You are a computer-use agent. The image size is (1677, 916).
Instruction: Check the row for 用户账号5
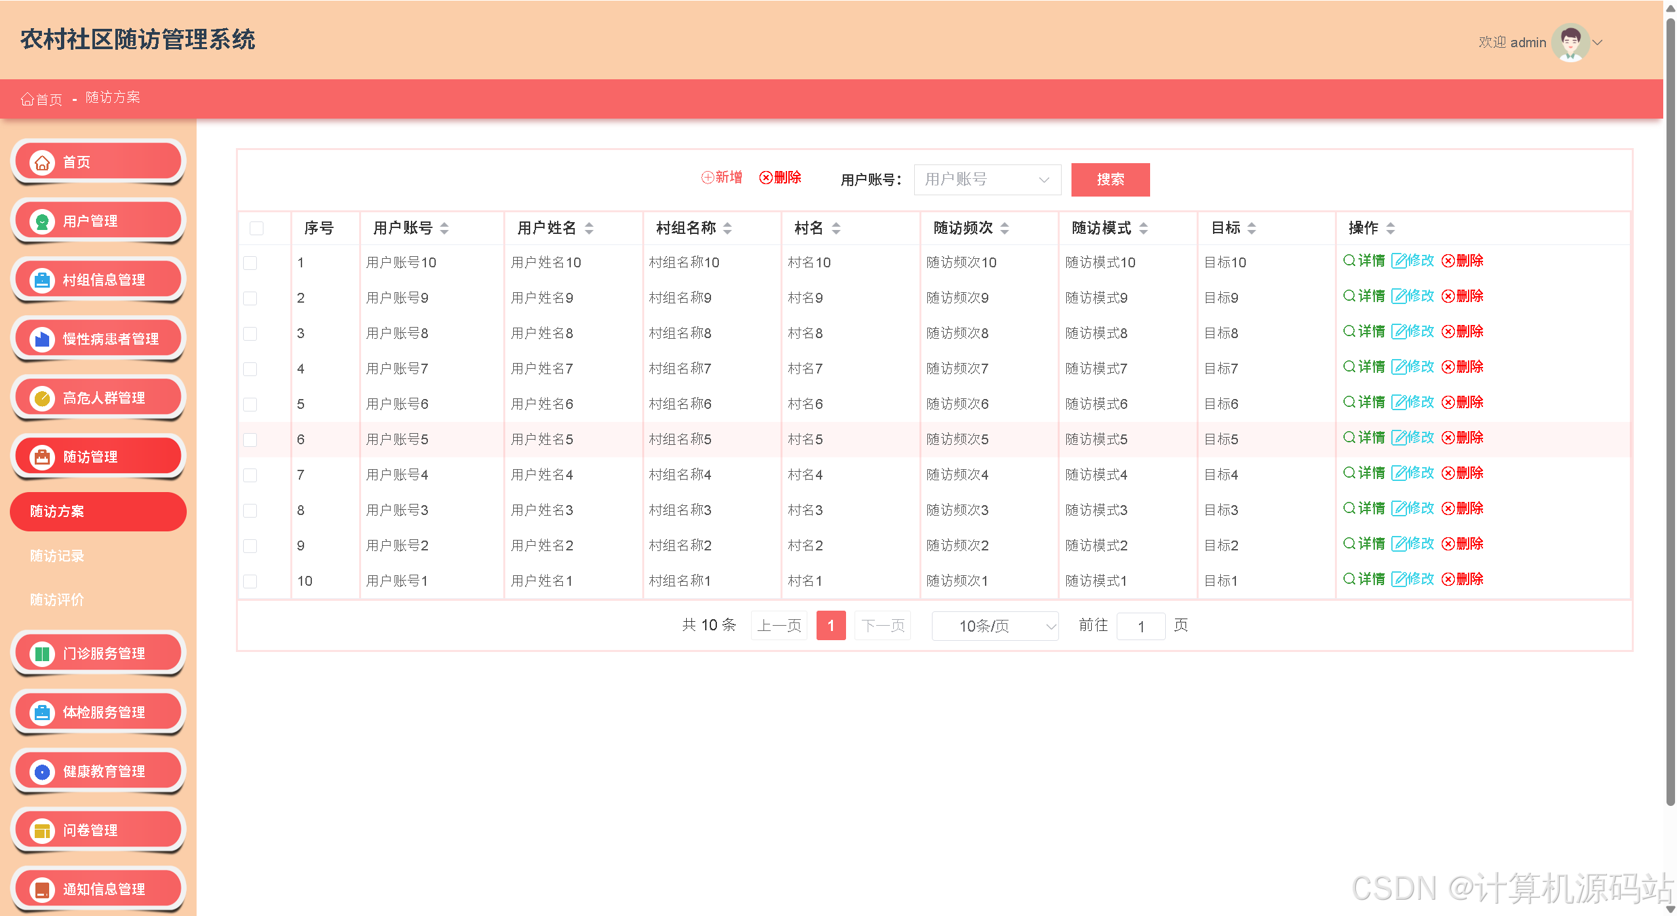[250, 440]
